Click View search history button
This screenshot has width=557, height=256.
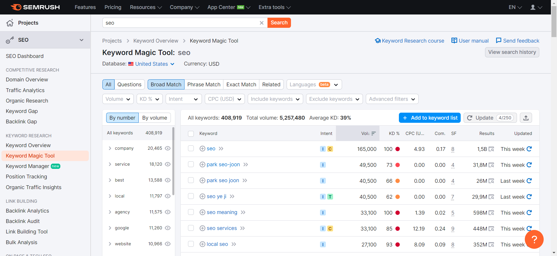click(x=512, y=52)
